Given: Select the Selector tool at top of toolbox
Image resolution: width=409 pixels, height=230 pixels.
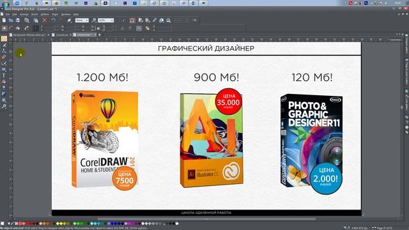Looking at the screenshot, I should click(4, 38).
